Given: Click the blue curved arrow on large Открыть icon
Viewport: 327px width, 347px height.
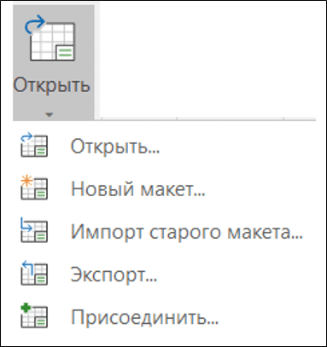Looking at the screenshot, I should [x=35, y=24].
